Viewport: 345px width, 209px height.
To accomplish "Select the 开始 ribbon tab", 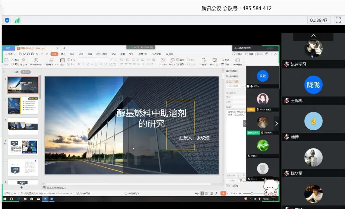I will pos(54,54).
